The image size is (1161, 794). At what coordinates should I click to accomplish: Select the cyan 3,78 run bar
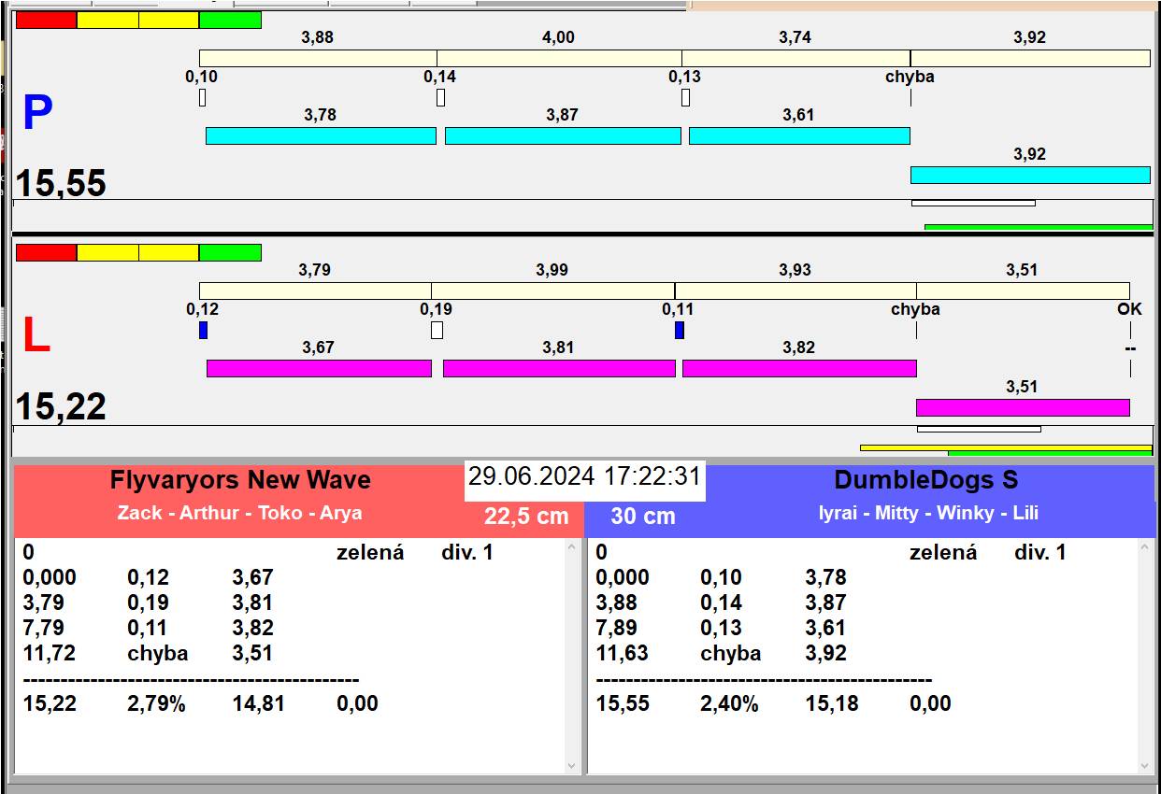pos(321,135)
